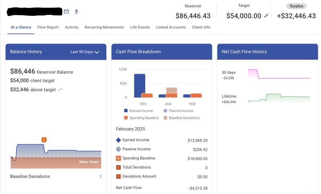Screen dimensions: 321x194
Task: Open the Linked Accounts tab
Action: click(171, 27)
